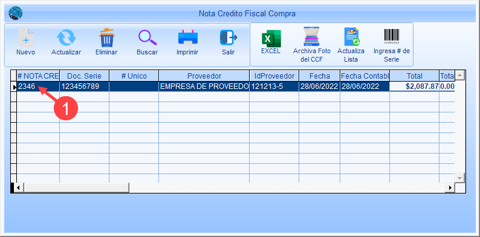Click the Archiva Foto del CCF scanner icon
480x237 pixels.
[311, 36]
